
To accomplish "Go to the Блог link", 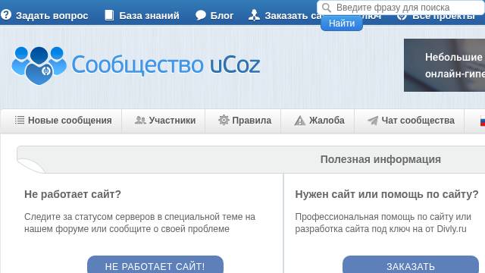I will 222,15.
